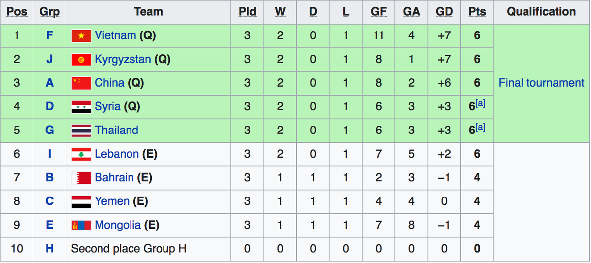591x263 pixels.
Task: Click the Mongolia flag icon
Action: point(81,225)
